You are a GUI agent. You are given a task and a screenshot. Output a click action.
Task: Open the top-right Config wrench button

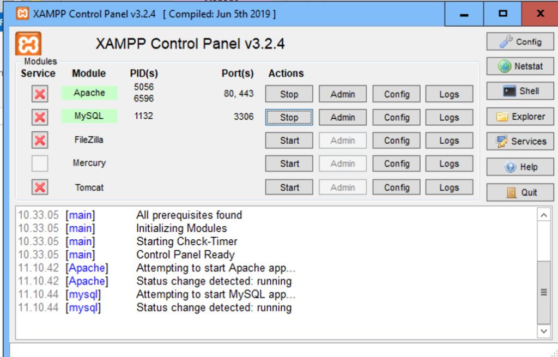click(x=520, y=42)
